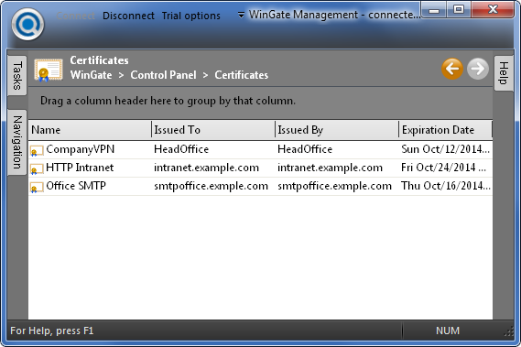Click the Certificates breadcrumb link
This screenshot has width=521, height=347.
241,75
